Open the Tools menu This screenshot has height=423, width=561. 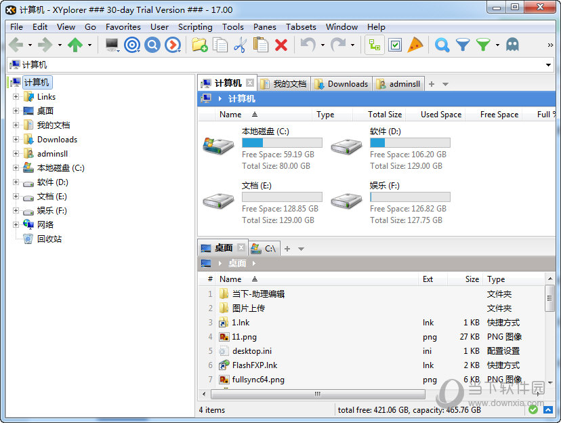click(233, 27)
